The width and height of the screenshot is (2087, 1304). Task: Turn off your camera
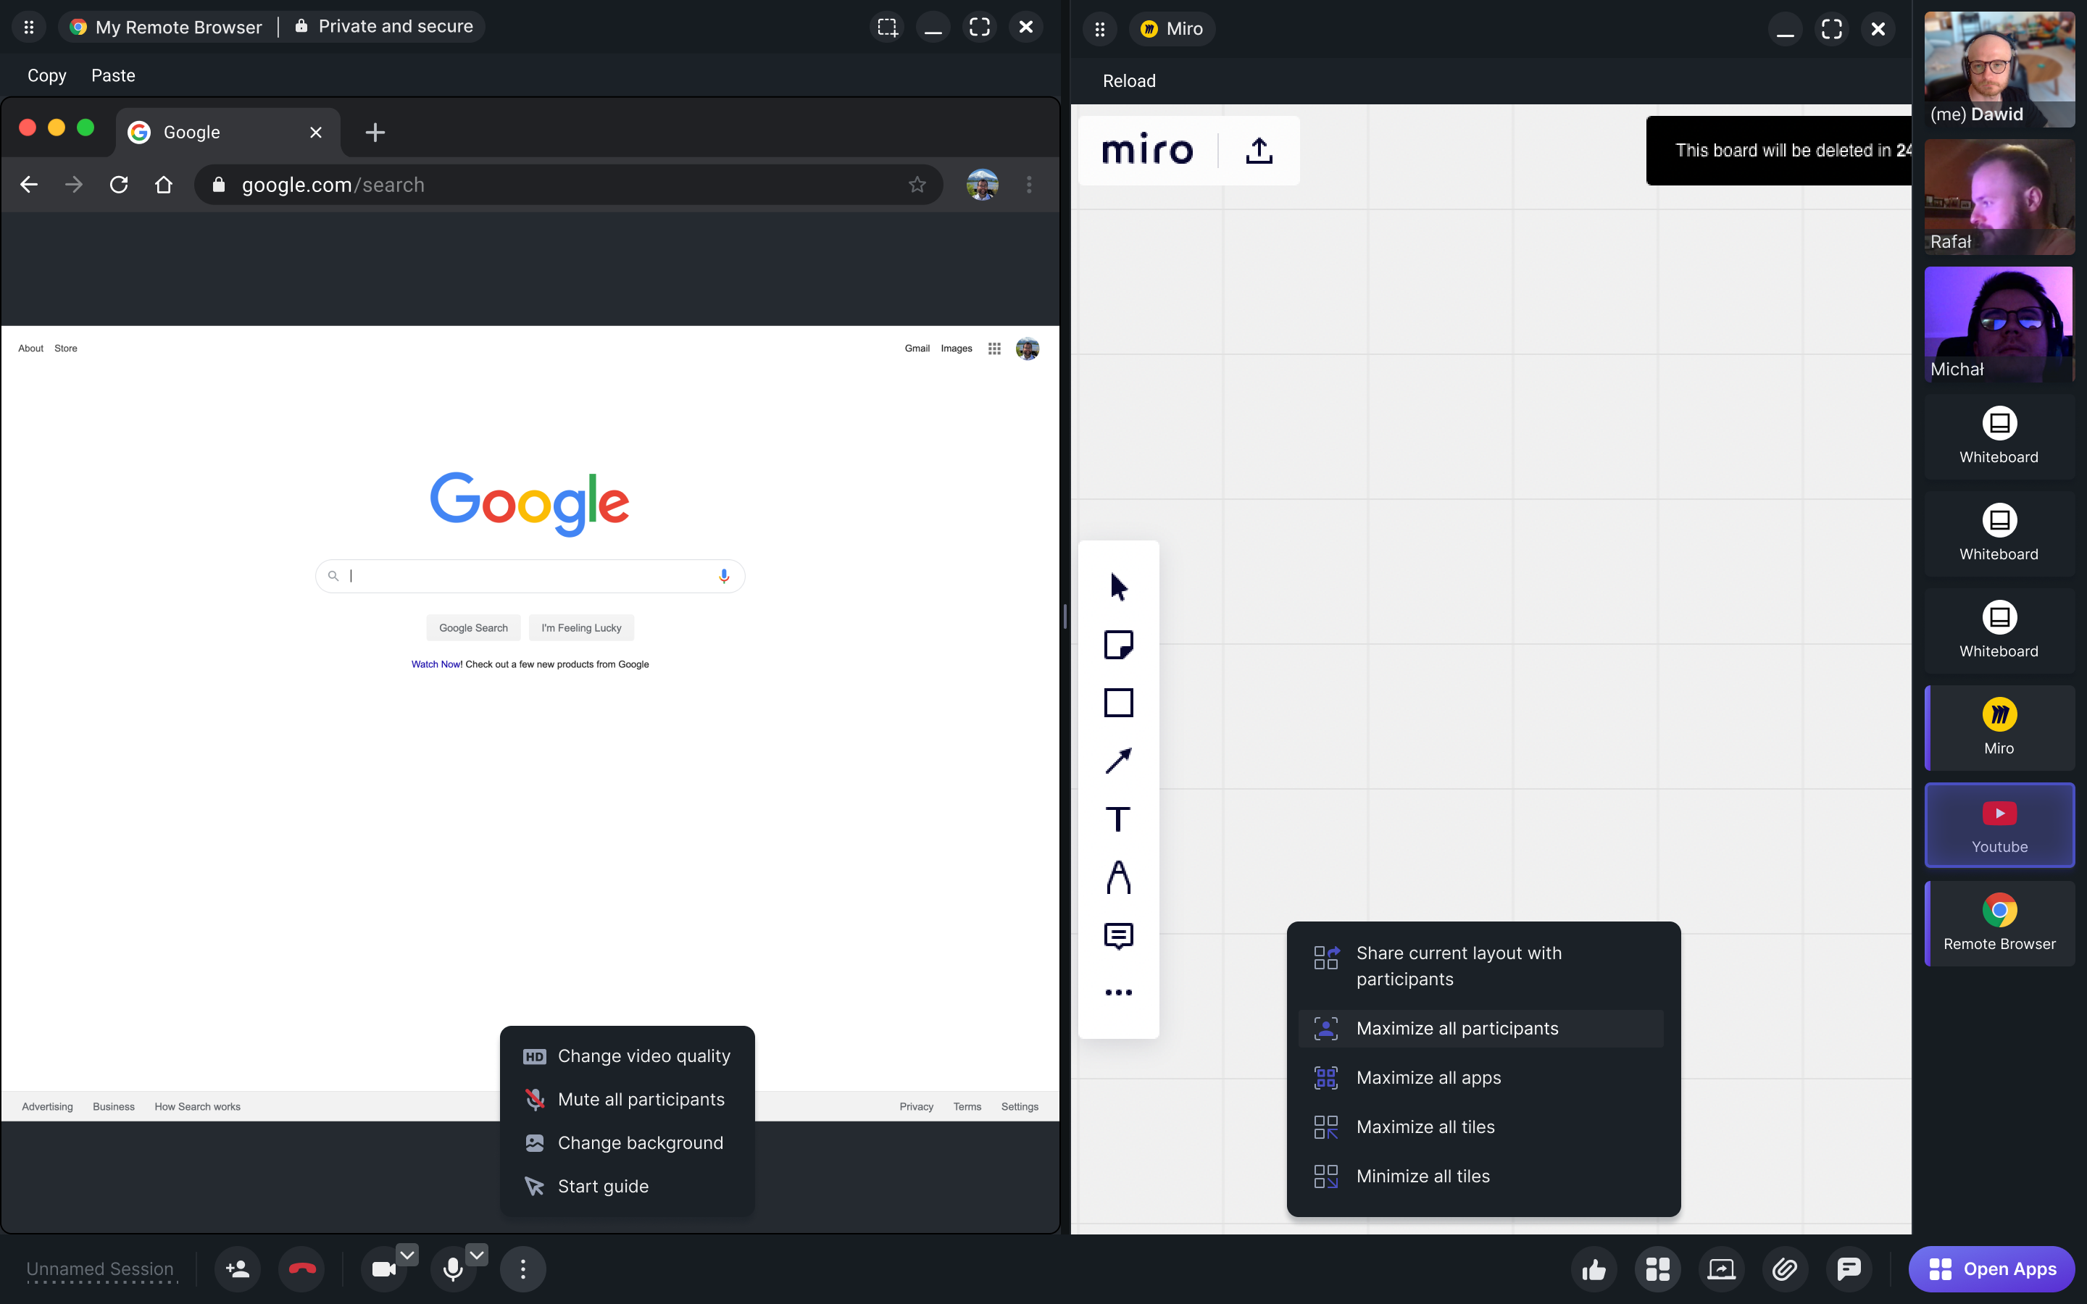coord(384,1269)
